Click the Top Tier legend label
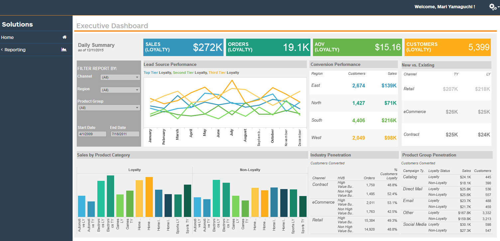 click(x=151, y=72)
